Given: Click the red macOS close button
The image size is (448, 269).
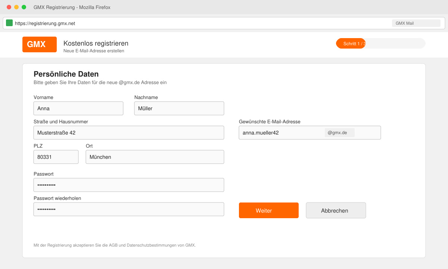Looking at the screenshot, I should click(x=9, y=7).
